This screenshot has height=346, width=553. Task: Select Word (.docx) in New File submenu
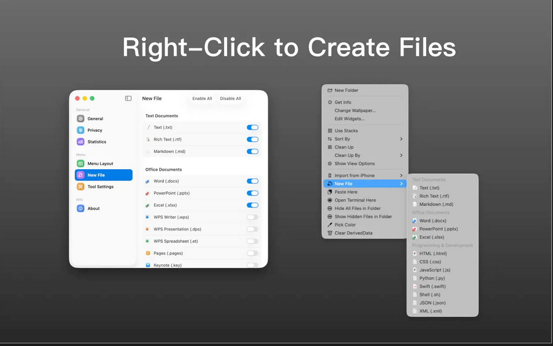(433, 221)
